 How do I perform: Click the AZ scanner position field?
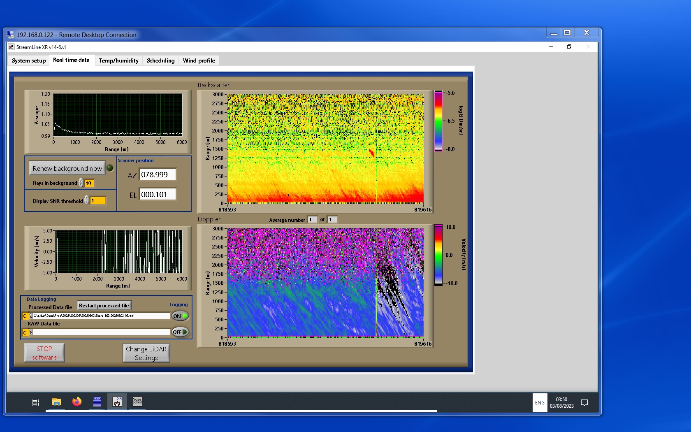pos(158,174)
